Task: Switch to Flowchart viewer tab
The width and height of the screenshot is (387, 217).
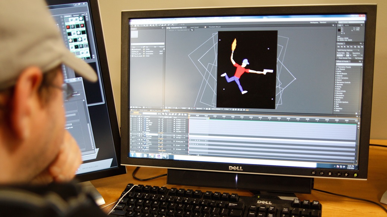Action: pos(215,27)
